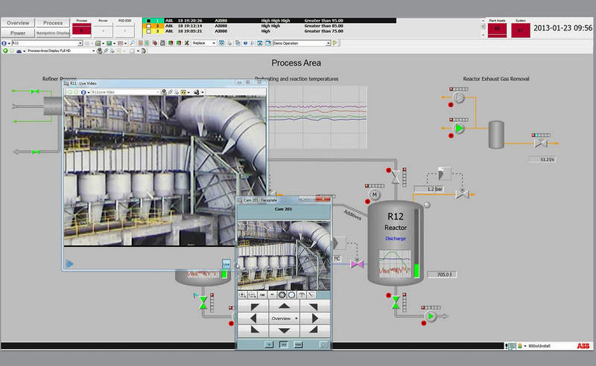Click the R12 reactor mini trend chart

coord(395,263)
